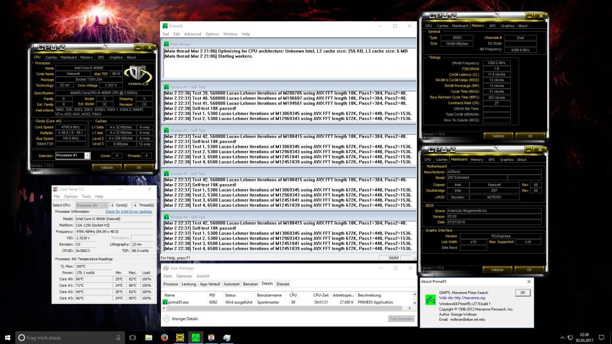
Task: Click the Main thread window icon
Action: [x=166, y=44]
